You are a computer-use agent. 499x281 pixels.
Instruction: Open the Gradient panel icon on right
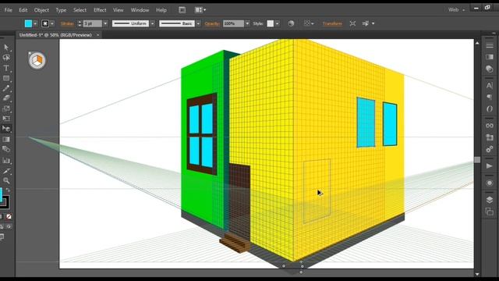click(x=490, y=57)
